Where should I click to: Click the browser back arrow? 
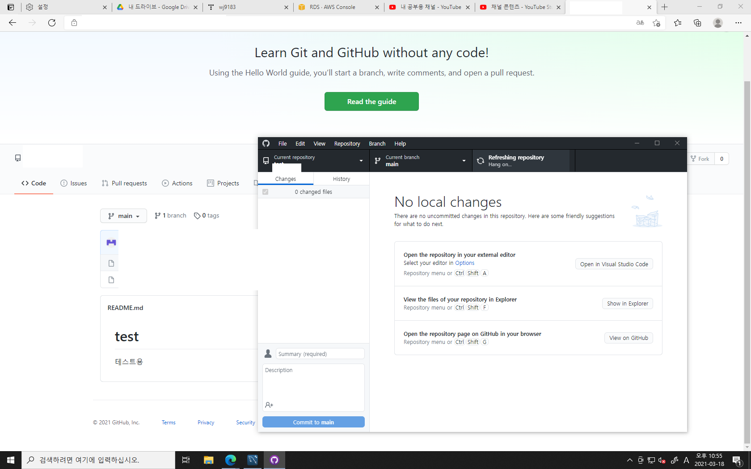pyautogui.click(x=13, y=23)
